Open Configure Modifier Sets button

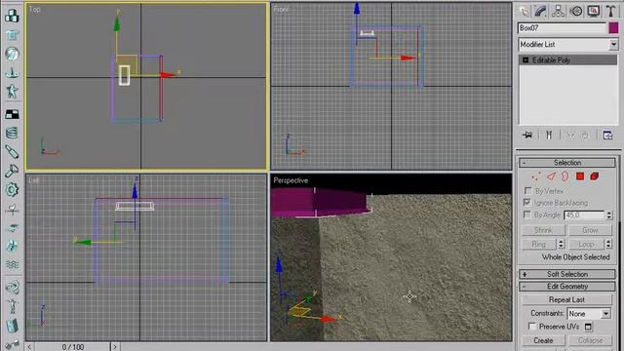coord(607,136)
